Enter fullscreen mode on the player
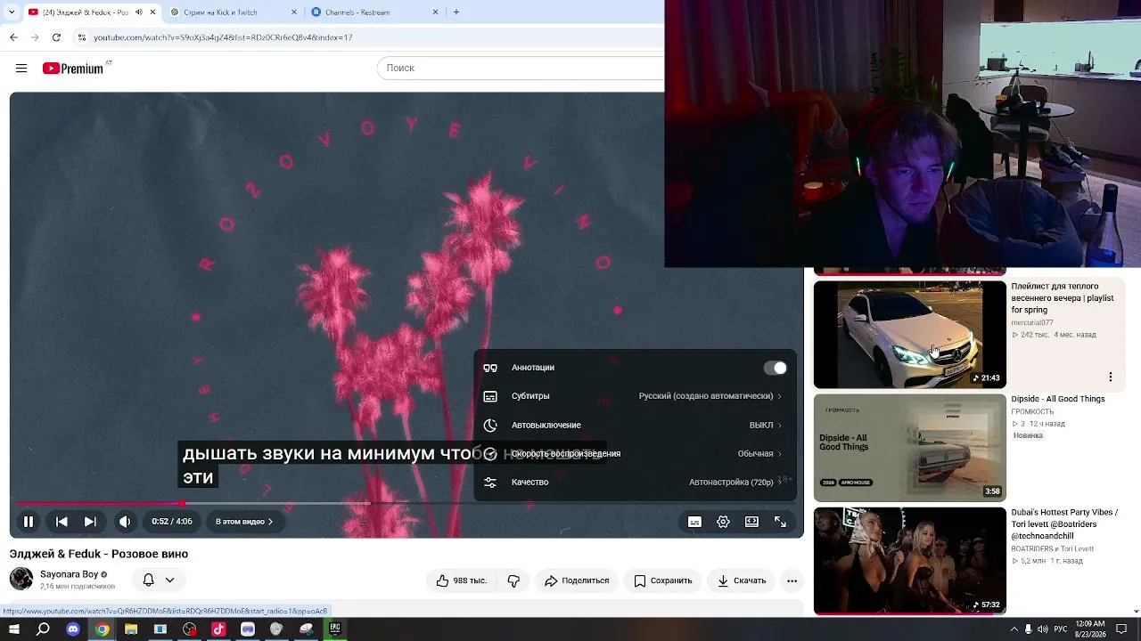1141x641 pixels. click(x=780, y=522)
